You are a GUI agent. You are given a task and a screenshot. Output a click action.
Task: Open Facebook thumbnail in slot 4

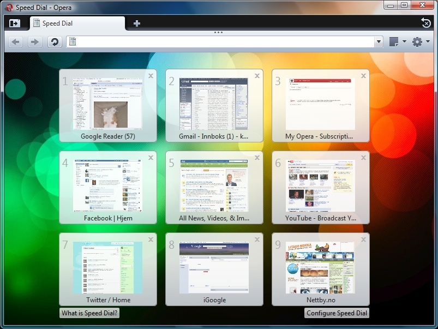pyautogui.click(x=108, y=186)
